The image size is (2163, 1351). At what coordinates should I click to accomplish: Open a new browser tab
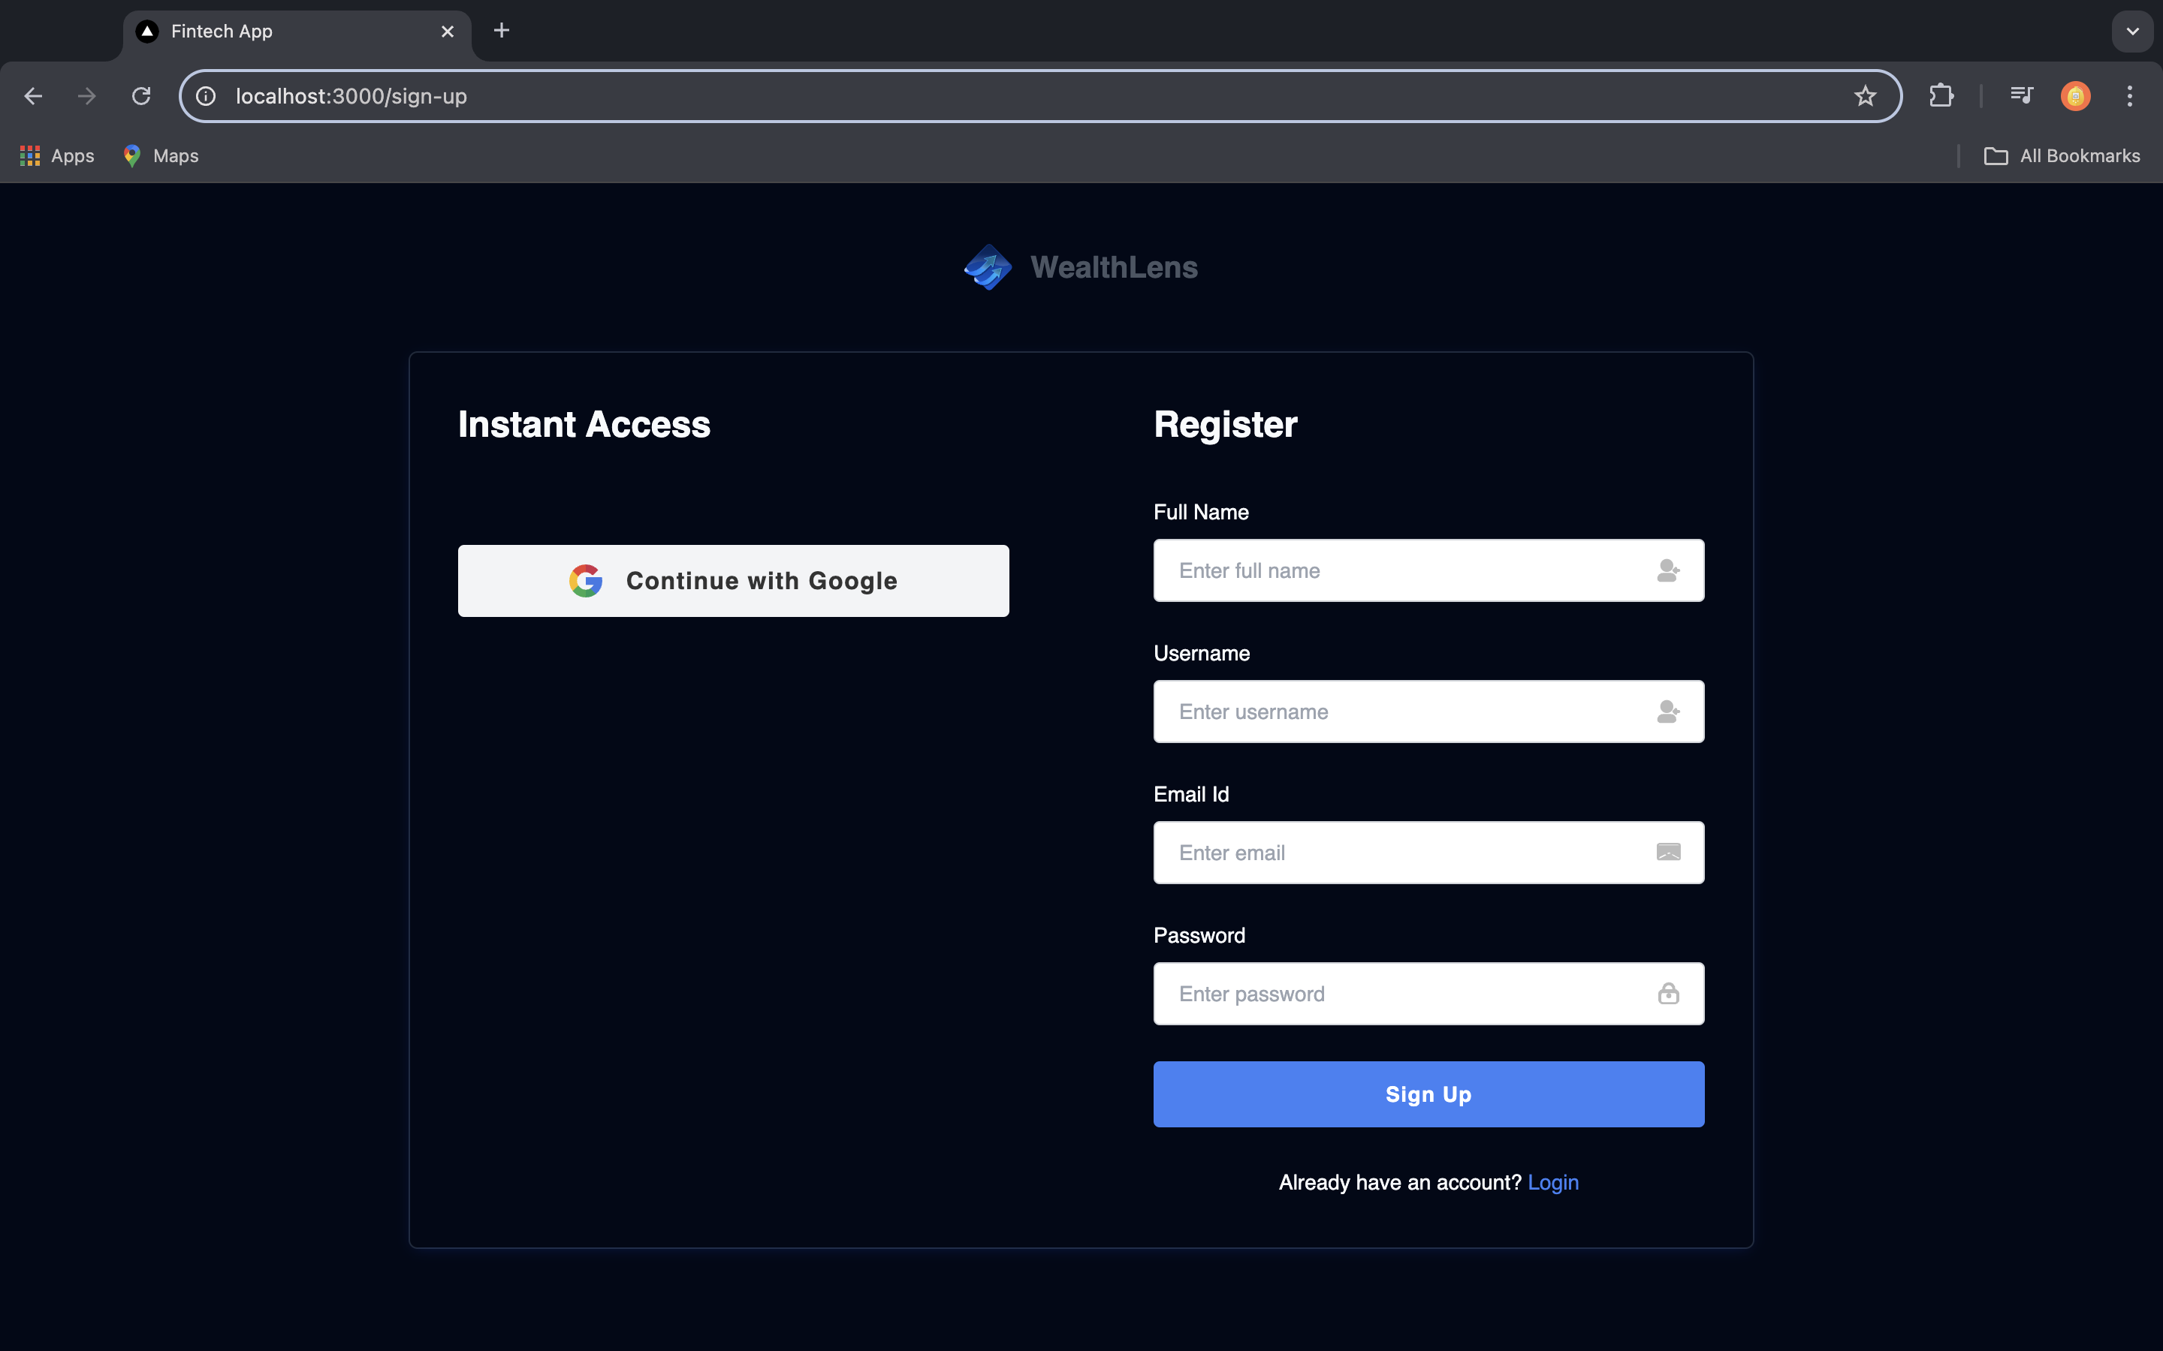point(502,32)
